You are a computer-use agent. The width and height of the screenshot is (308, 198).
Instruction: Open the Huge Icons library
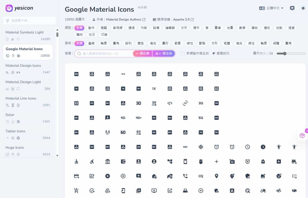pyautogui.click(x=28, y=151)
